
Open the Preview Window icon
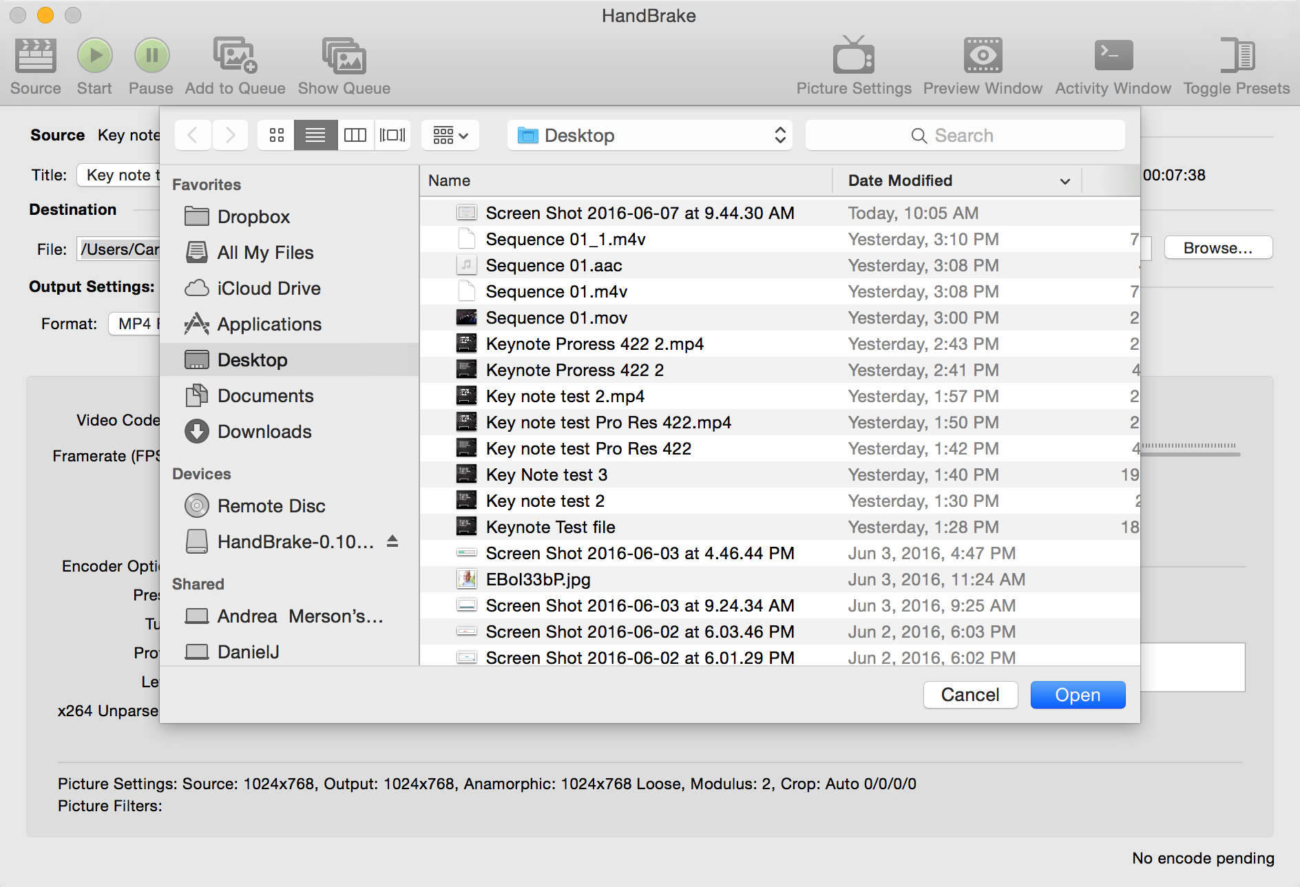pos(983,56)
